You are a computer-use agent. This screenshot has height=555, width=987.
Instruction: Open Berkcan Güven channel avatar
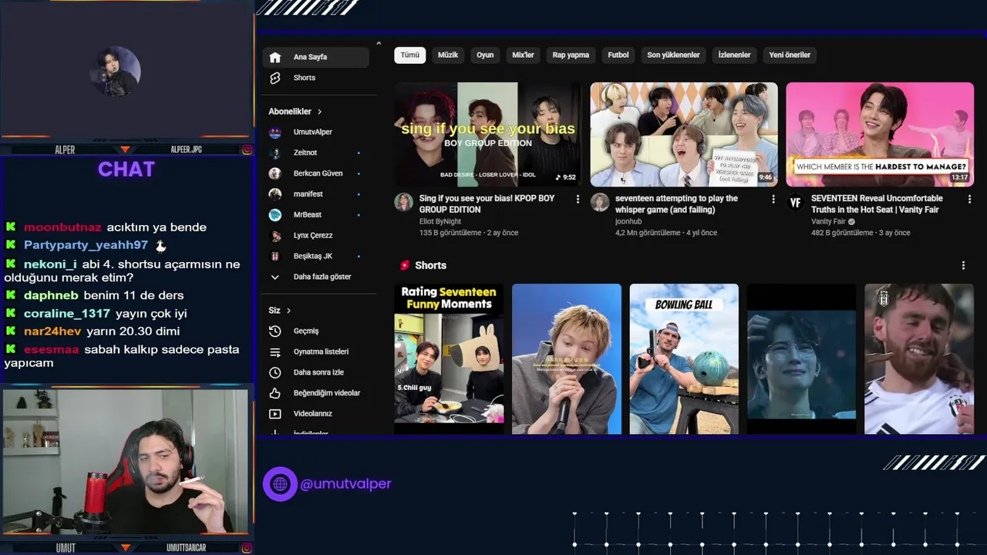pyautogui.click(x=275, y=173)
